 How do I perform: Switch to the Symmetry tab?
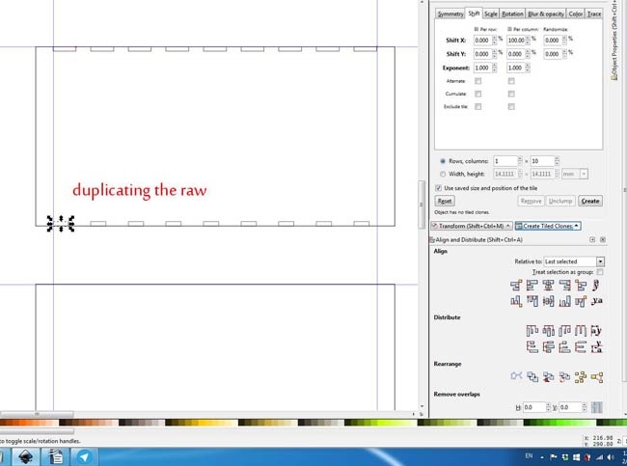pyautogui.click(x=450, y=14)
